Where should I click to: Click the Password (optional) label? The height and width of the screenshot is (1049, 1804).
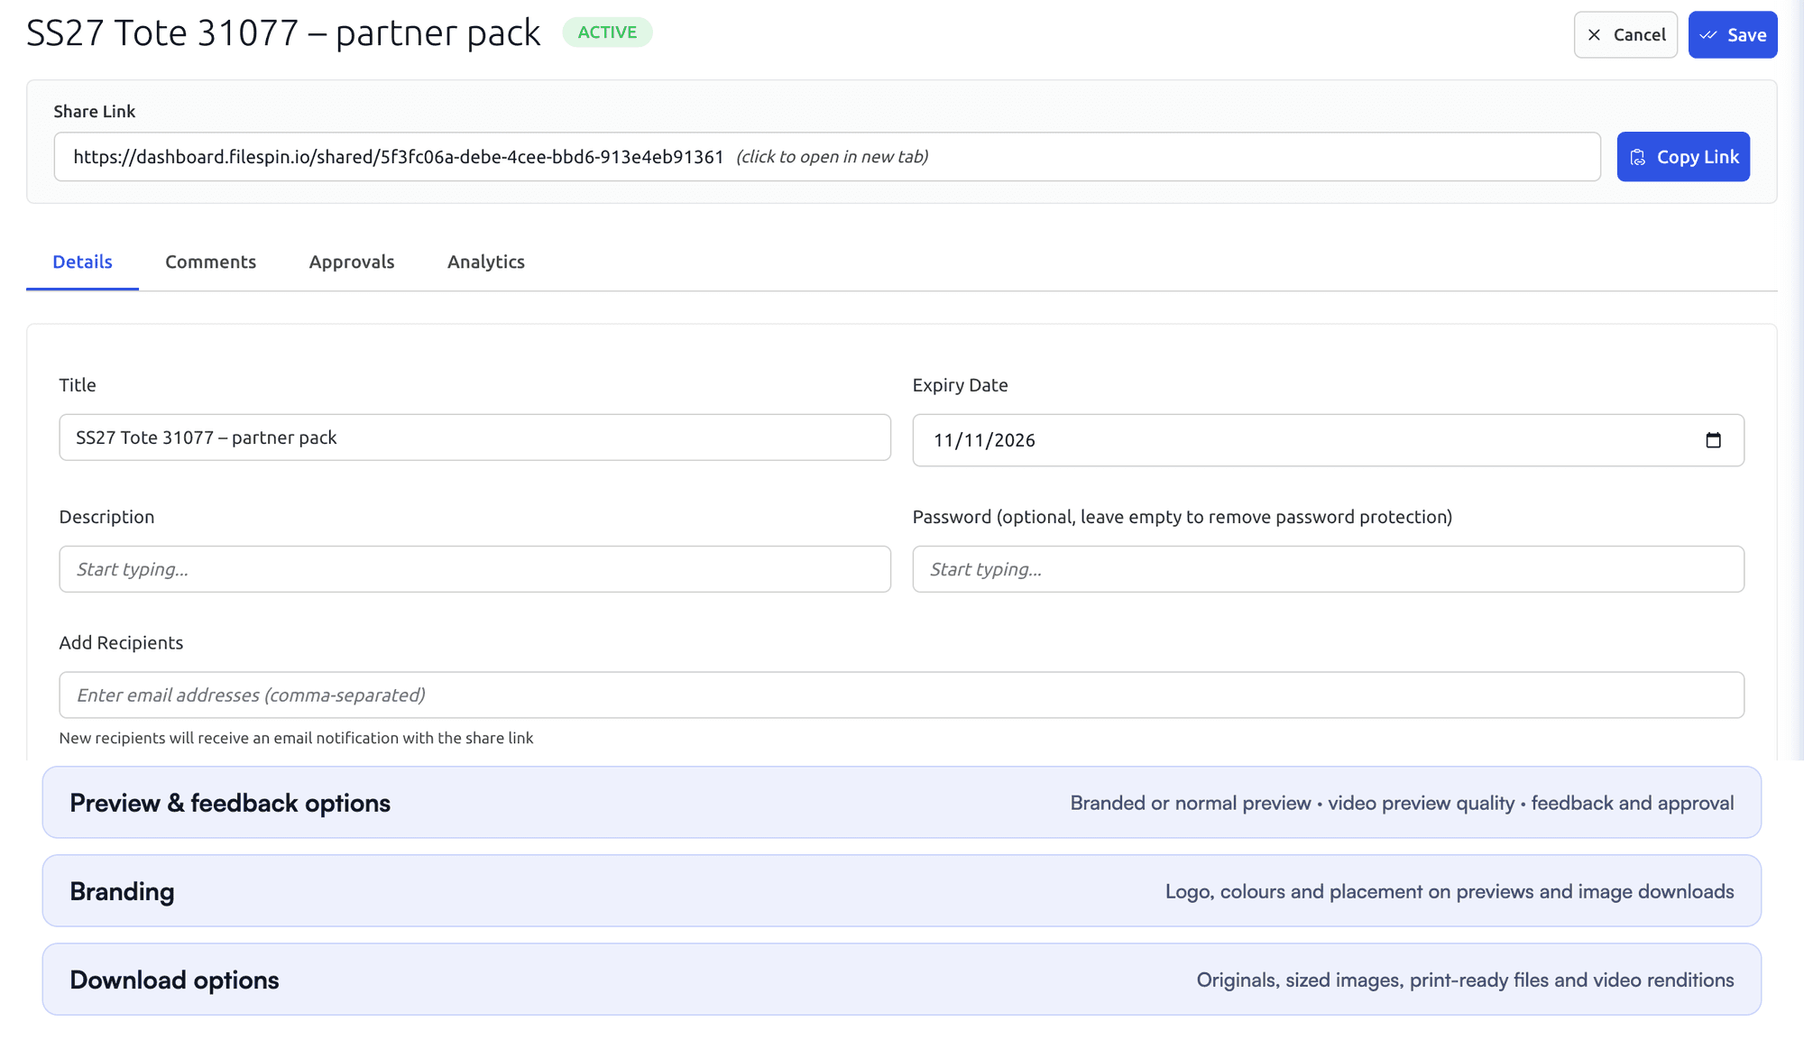1182,517
